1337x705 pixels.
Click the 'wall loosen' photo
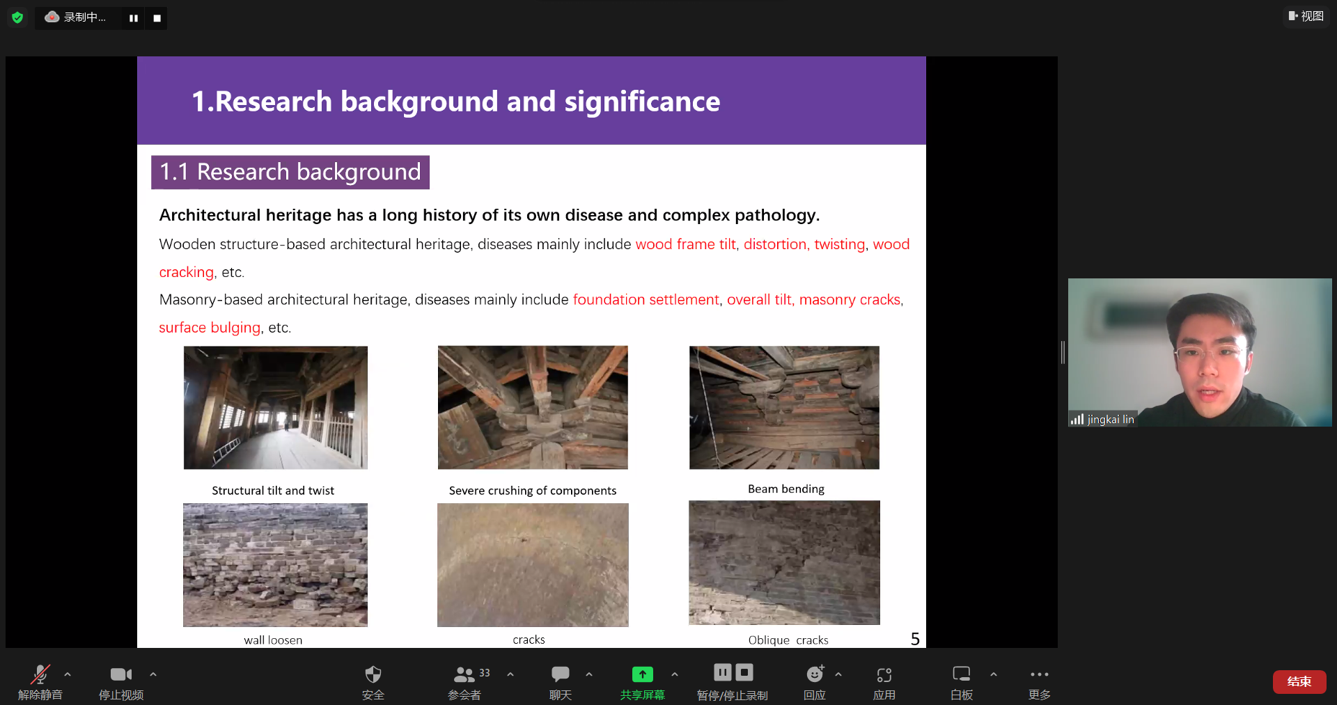pyautogui.click(x=275, y=565)
